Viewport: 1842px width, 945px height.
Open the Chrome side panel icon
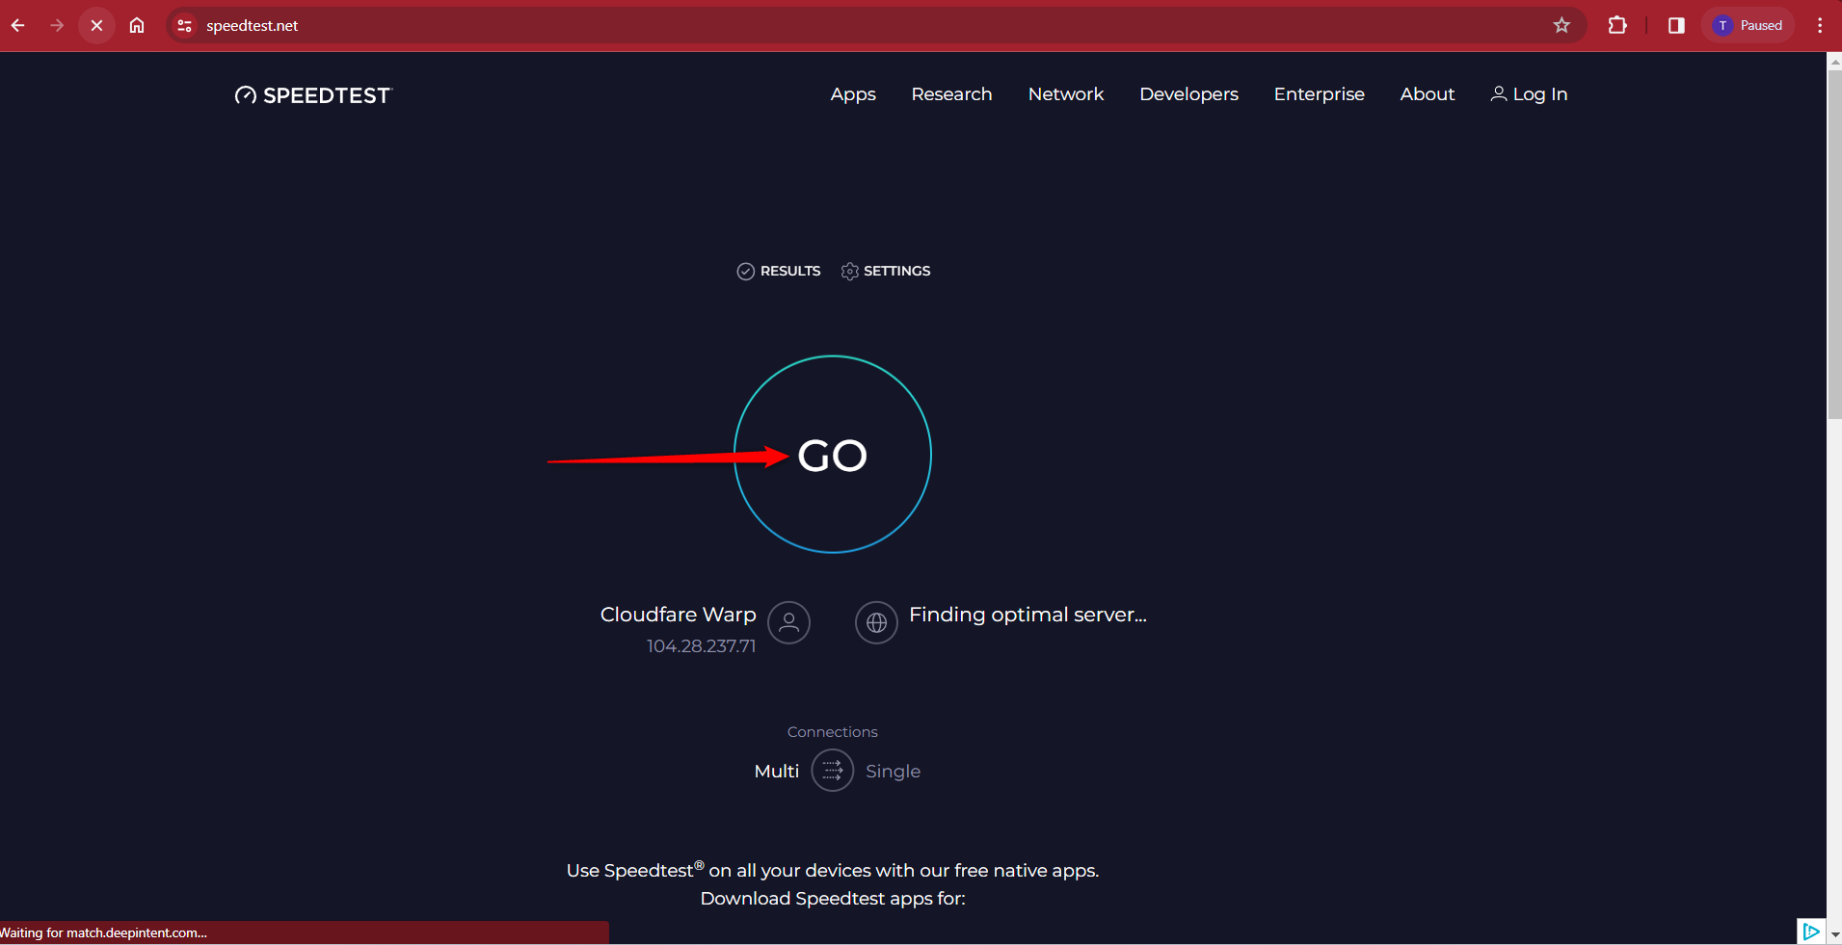point(1675,25)
